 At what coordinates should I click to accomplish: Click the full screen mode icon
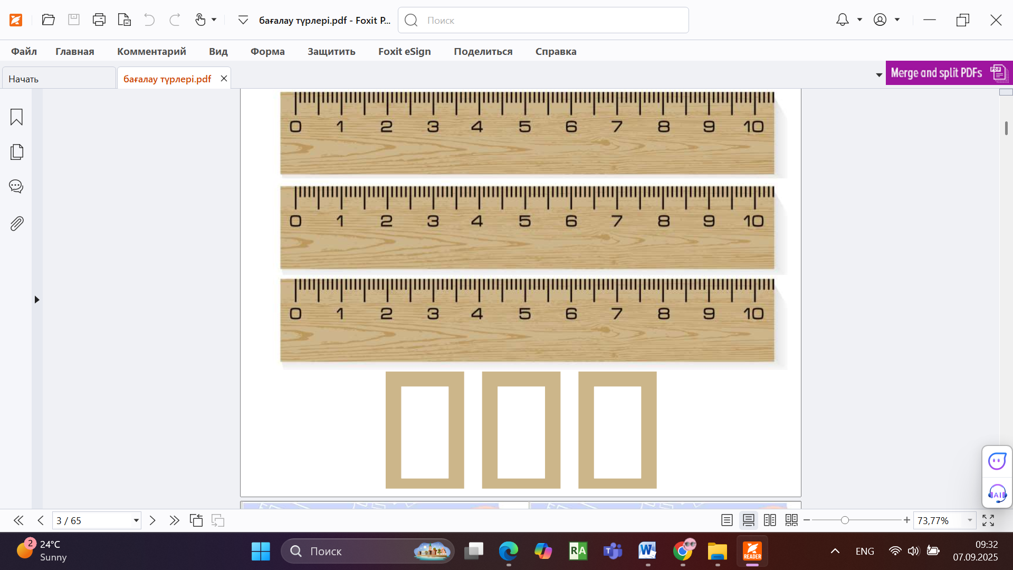(988, 520)
